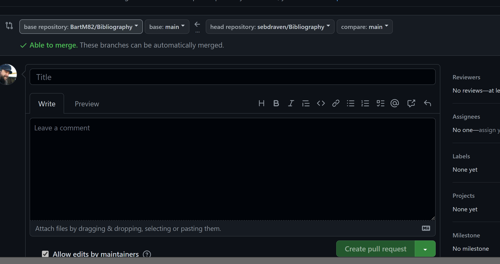Mention a user with the @ icon
The image size is (500, 264).
(x=395, y=103)
